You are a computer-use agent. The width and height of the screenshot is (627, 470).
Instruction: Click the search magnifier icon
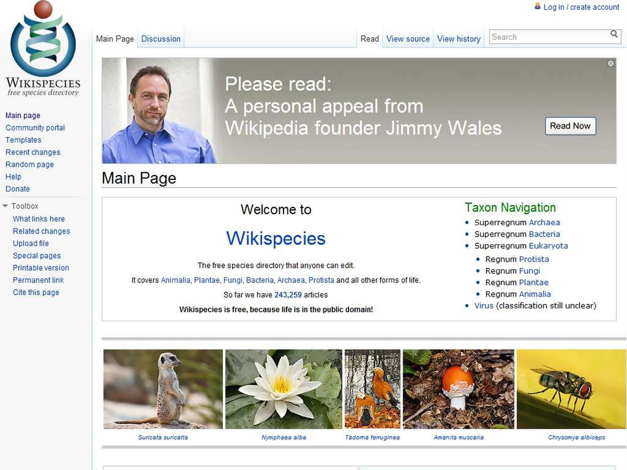pyautogui.click(x=614, y=34)
